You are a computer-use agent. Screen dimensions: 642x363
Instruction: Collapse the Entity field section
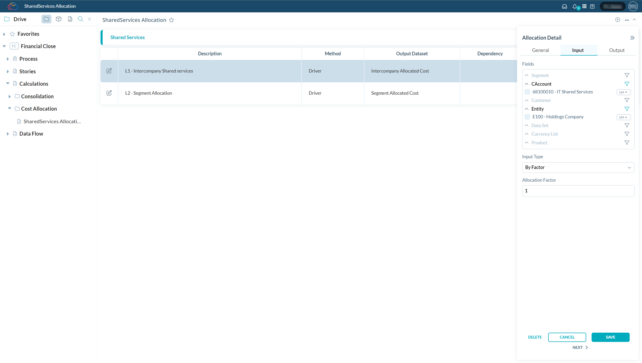(527, 109)
